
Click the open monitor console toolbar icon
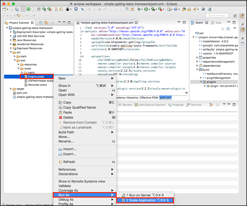coord(76,9)
